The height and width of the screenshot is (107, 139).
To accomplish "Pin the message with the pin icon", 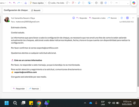I will click(79, 3).
